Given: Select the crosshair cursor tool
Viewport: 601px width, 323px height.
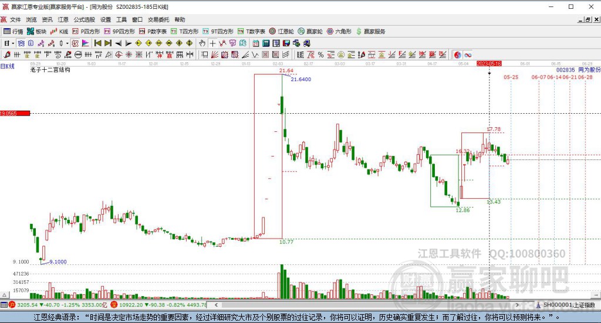Looking at the screenshot, I should (x=212, y=43).
